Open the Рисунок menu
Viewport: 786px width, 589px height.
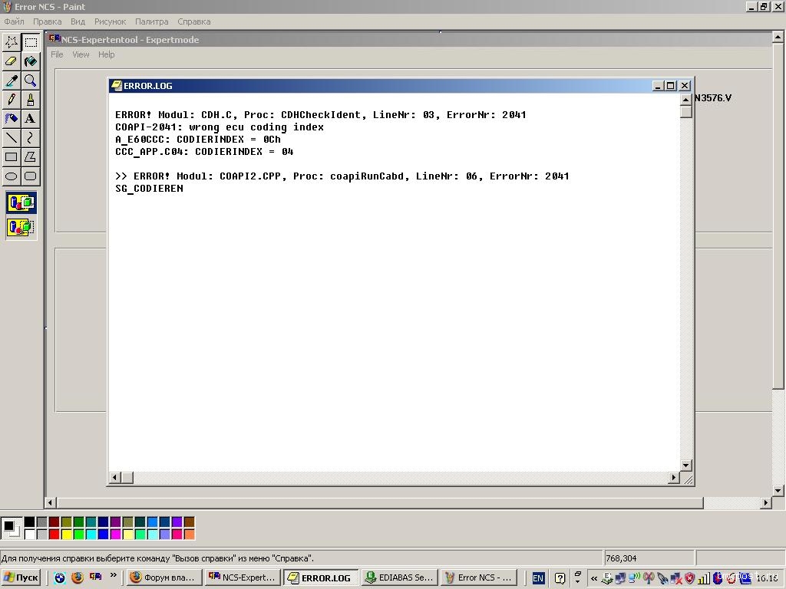pos(110,21)
